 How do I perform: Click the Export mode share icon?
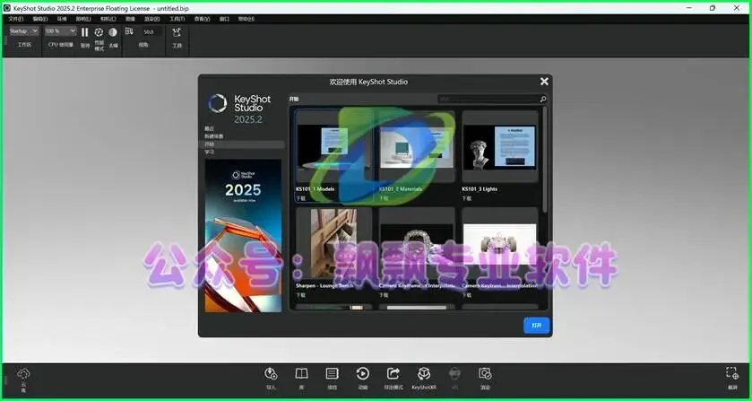393,373
